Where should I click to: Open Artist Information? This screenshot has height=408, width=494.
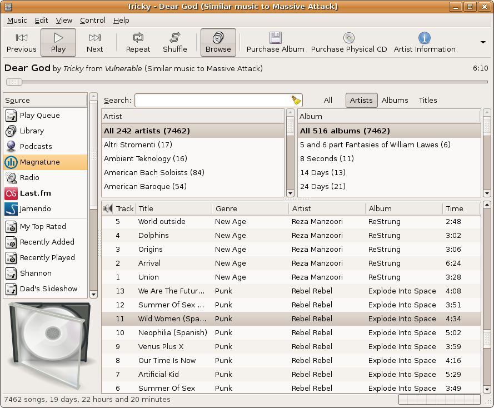click(425, 43)
